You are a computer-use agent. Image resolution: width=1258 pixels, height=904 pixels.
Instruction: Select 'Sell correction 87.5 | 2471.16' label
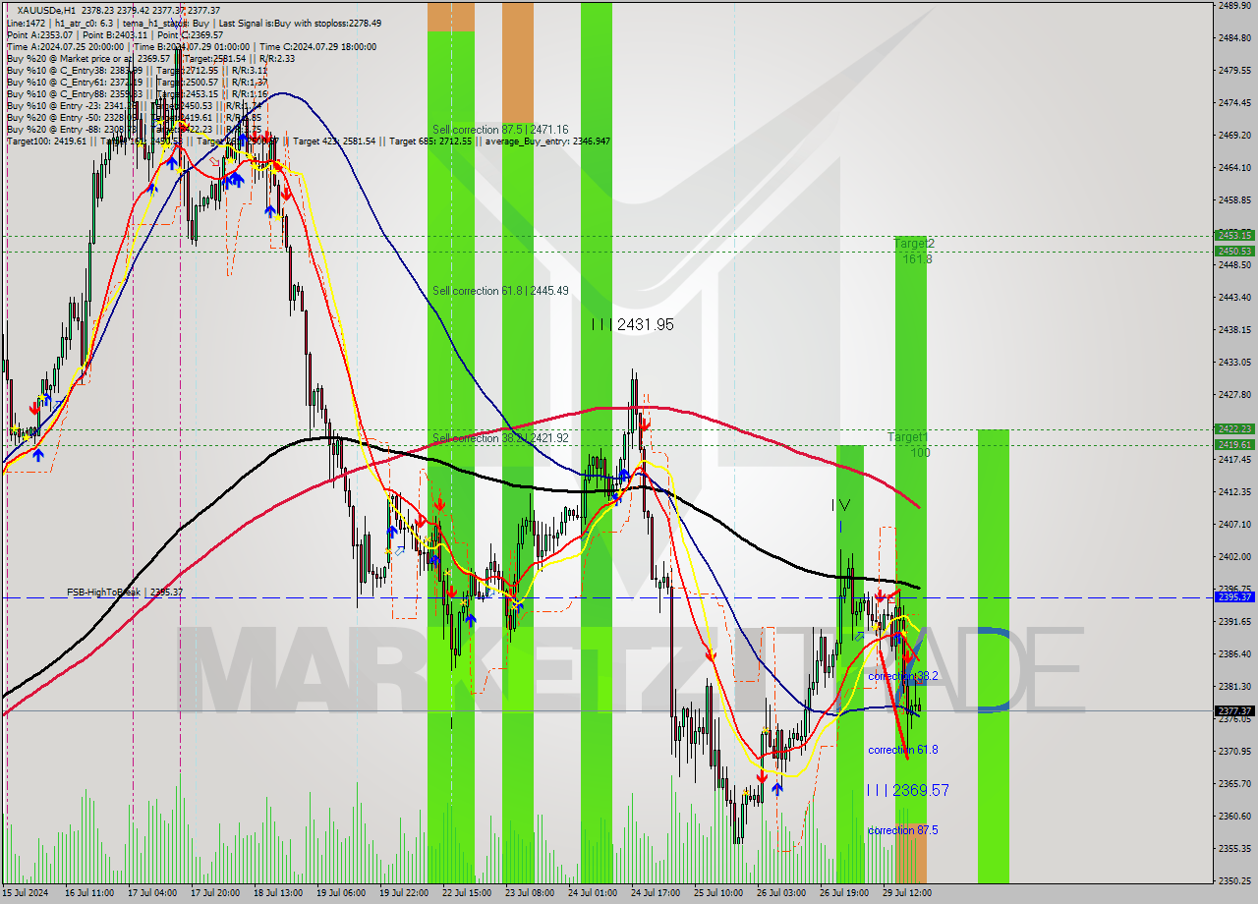click(x=500, y=130)
